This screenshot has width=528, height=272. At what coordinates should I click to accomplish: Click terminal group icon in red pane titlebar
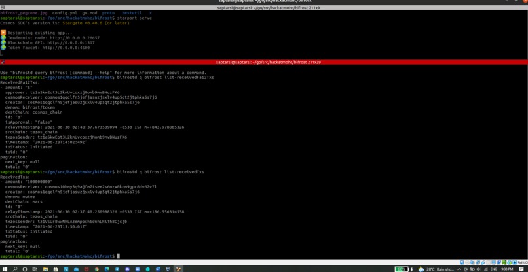(x=3, y=62)
